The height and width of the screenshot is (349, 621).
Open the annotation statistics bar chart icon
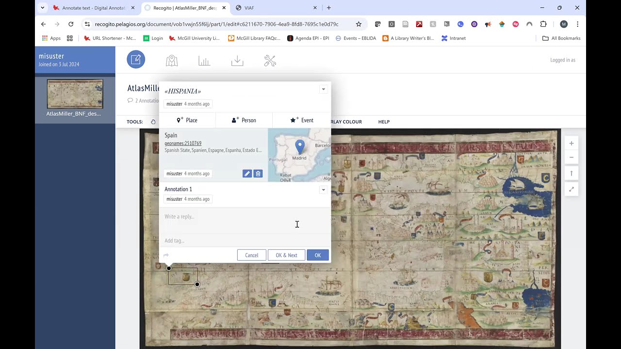click(x=204, y=61)
